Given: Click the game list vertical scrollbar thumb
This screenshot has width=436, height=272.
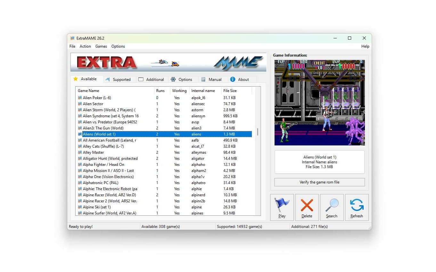Looking at the screenshot, I should pos(258,132).
